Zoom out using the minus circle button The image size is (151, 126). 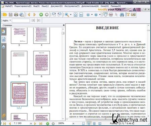pyautogui.click(x=88, y=15)
